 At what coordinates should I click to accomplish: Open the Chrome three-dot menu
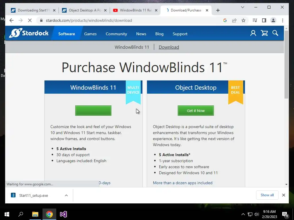283,20
